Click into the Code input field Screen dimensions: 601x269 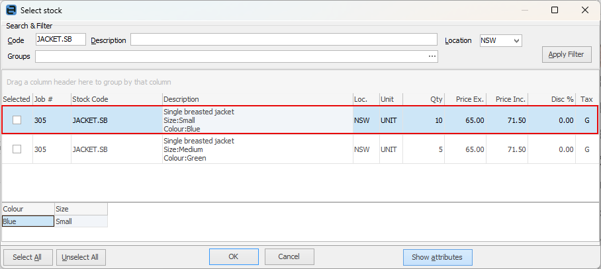point(60,40)
